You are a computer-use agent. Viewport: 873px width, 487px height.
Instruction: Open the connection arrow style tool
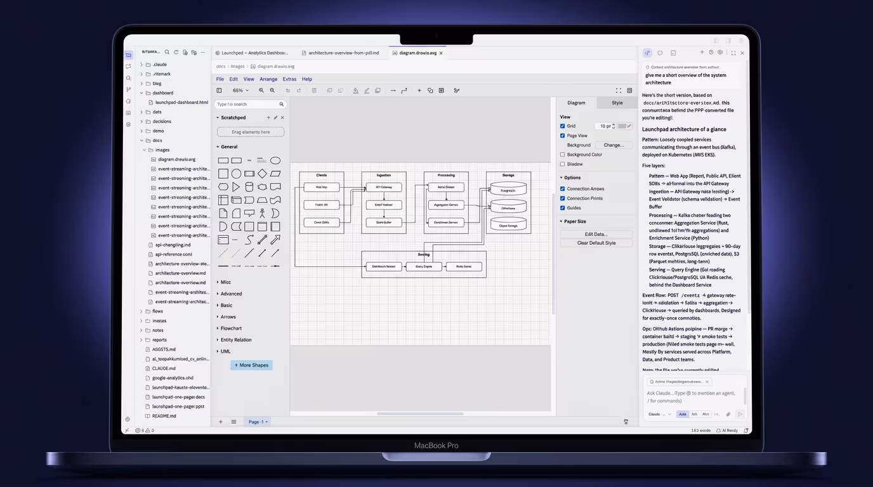pos(393,91)
